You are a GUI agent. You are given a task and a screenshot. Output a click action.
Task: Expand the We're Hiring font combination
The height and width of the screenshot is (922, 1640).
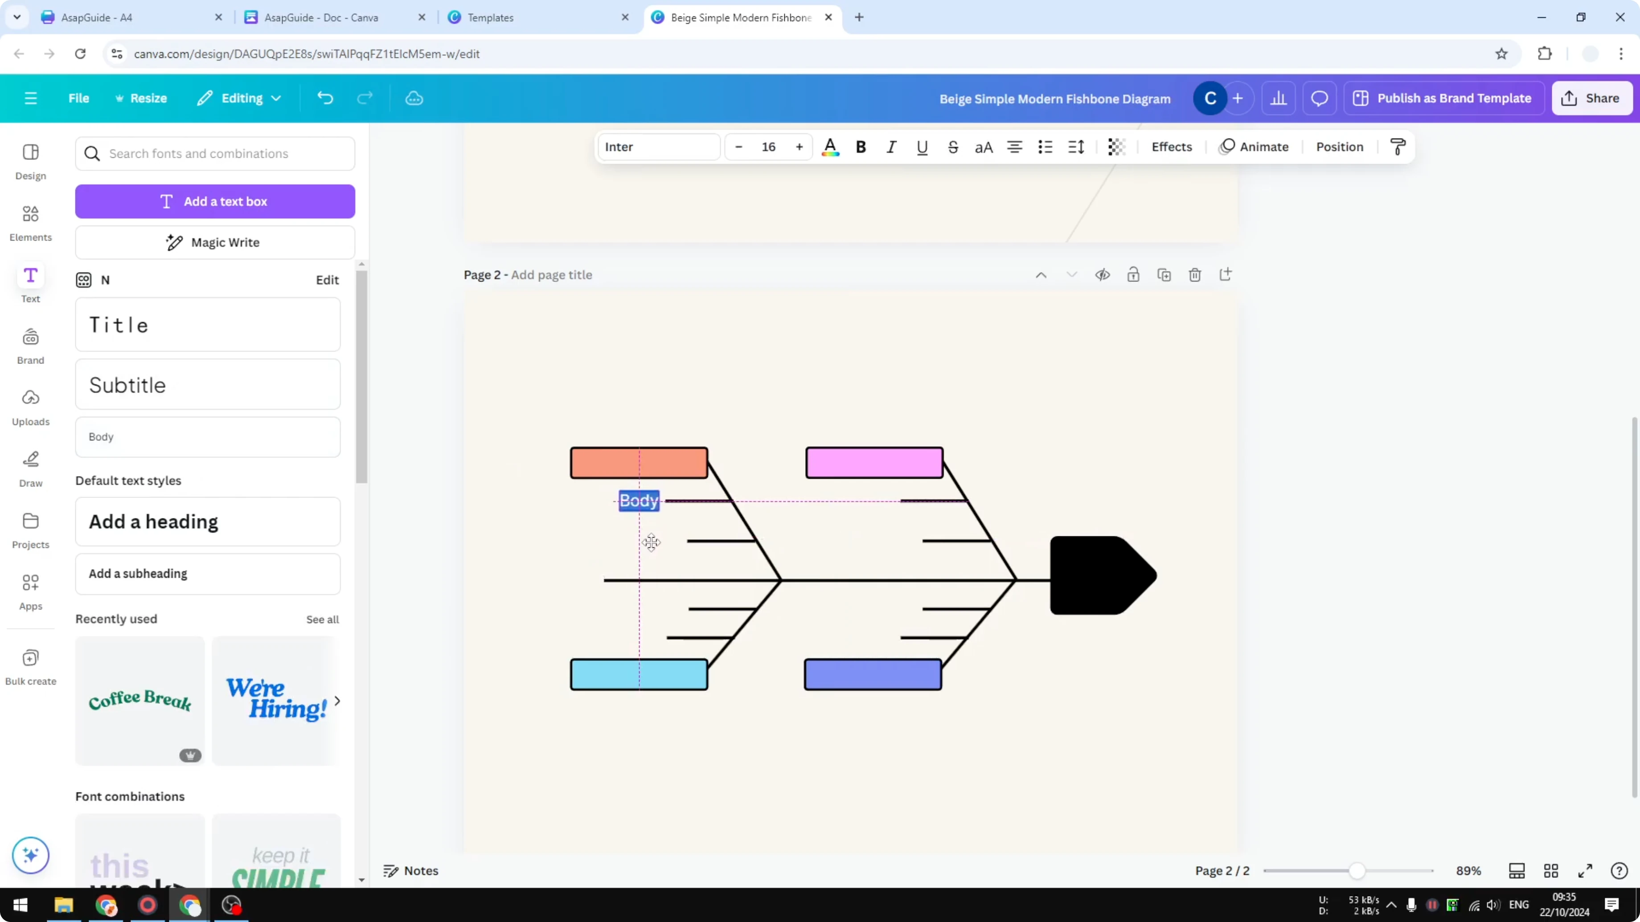pyautogui.click(x=337, y=701)
